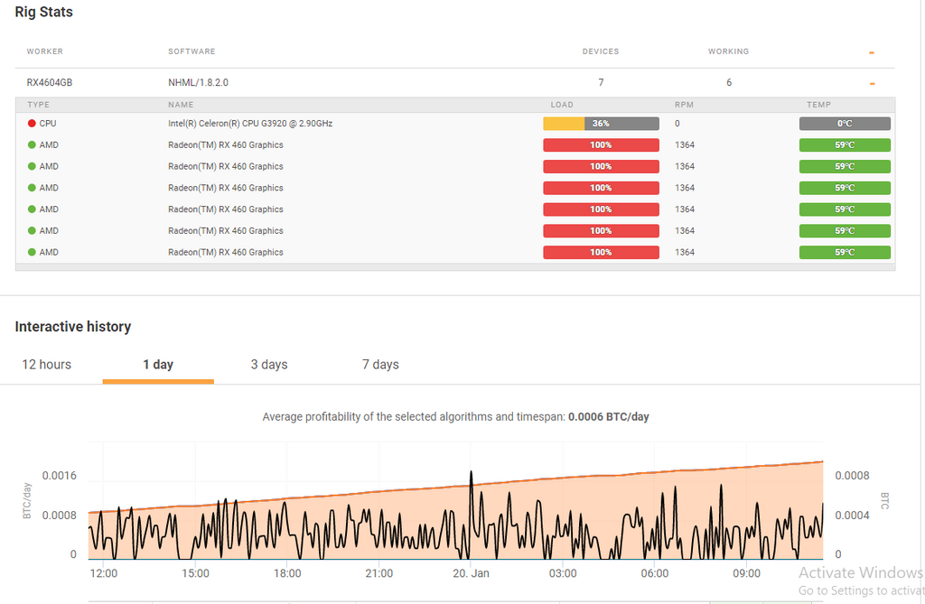925x604 pixels.
Task: Click the red CPU status dot
Action: 32,124
